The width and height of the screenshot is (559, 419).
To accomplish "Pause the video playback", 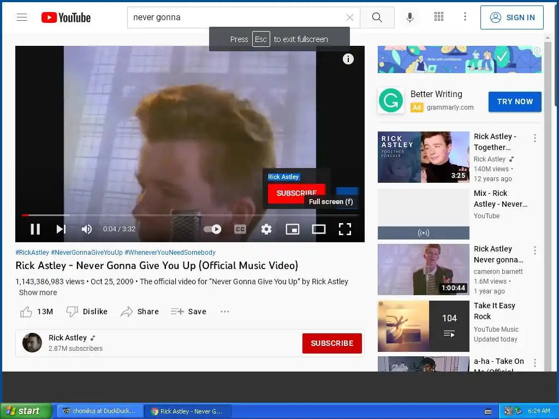I will (x=35, y=229).
